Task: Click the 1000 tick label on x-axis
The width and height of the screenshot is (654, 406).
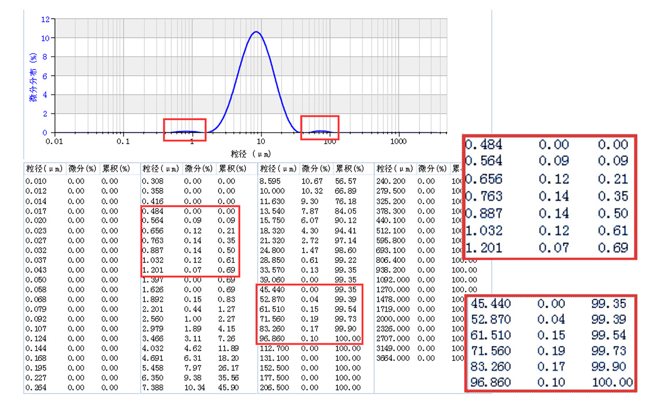Action: pos(398,142)
